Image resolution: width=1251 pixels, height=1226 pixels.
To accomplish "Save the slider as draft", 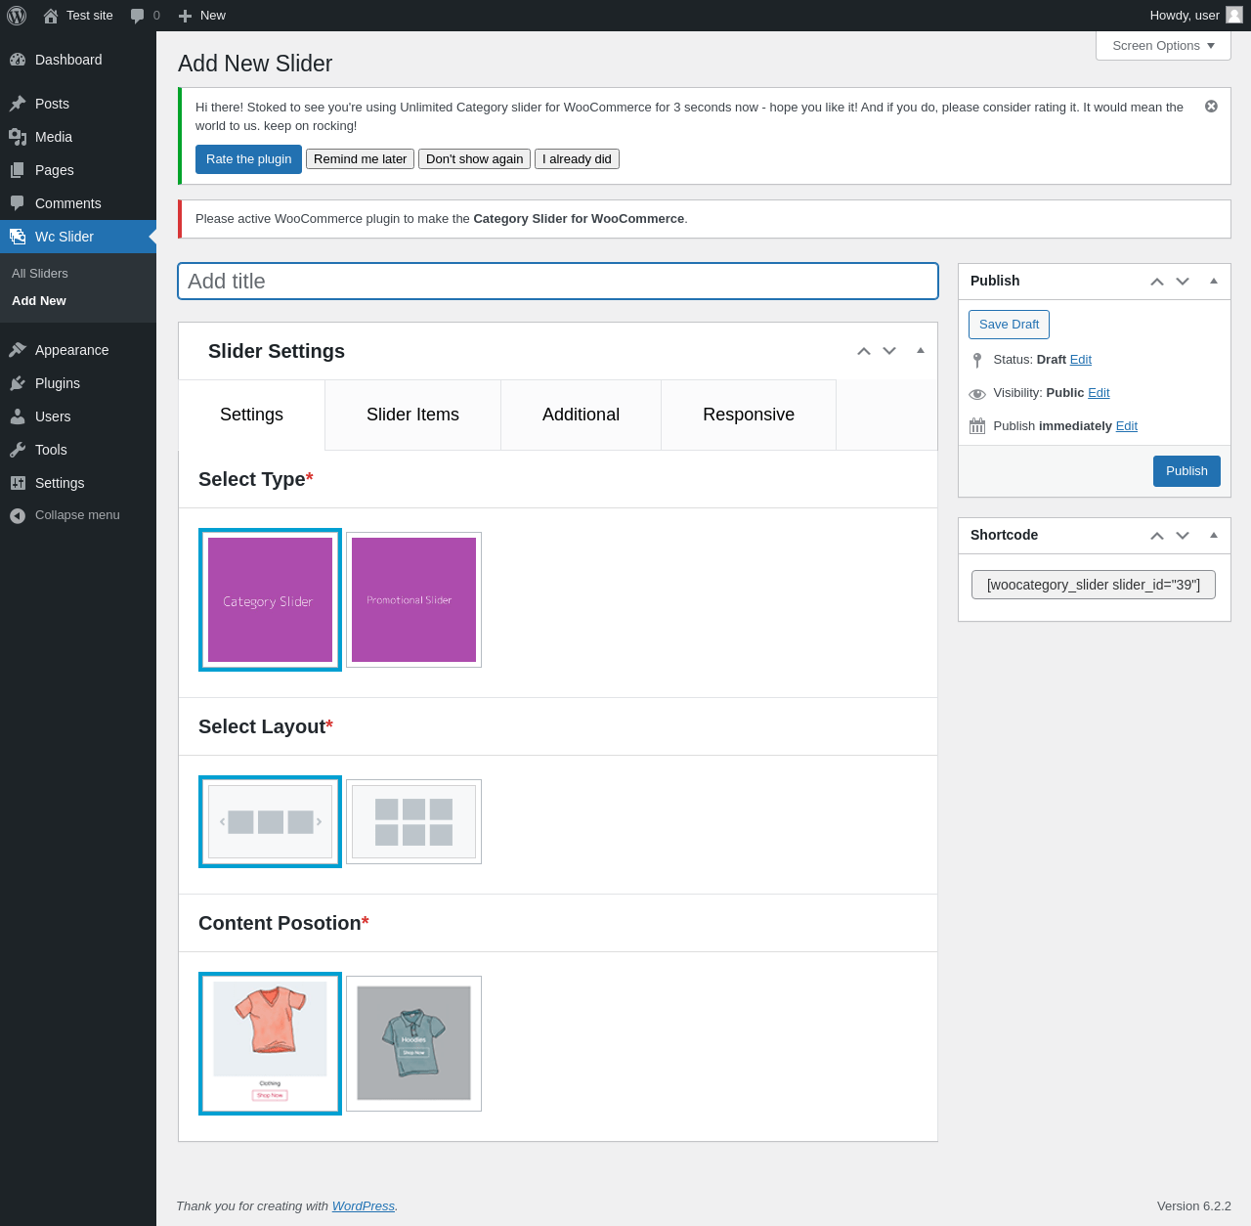I will pyautogui.click(x=1009, y=325).
